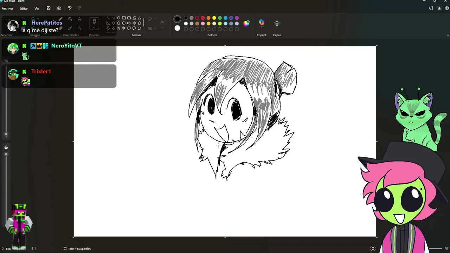Collapse the ribbon with the chevron
Image resolution: width=450 pixels, height=253 pixels.
[x=448, y=35]
